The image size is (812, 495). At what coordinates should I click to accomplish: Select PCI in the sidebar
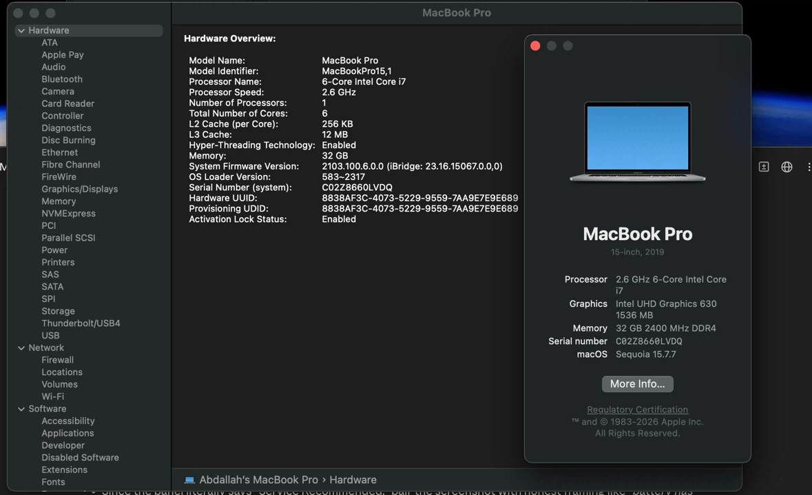point(49,225)
